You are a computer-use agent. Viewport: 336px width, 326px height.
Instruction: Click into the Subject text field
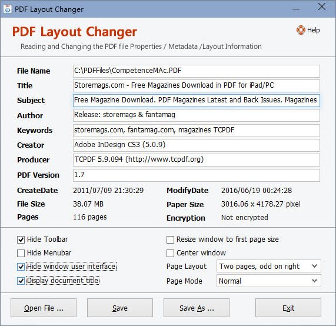[x=197, y=100]
